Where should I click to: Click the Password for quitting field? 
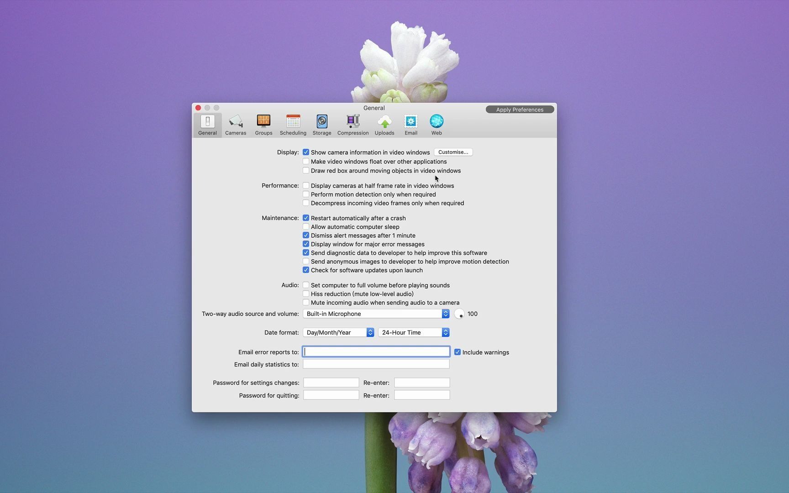point(331,395)
